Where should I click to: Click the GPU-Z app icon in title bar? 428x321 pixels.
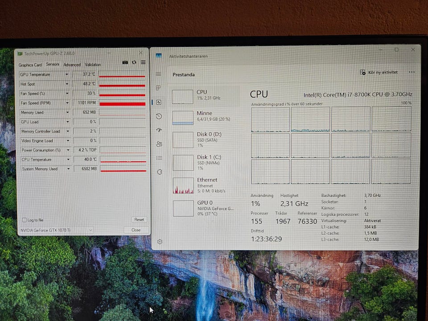[20, 53]
